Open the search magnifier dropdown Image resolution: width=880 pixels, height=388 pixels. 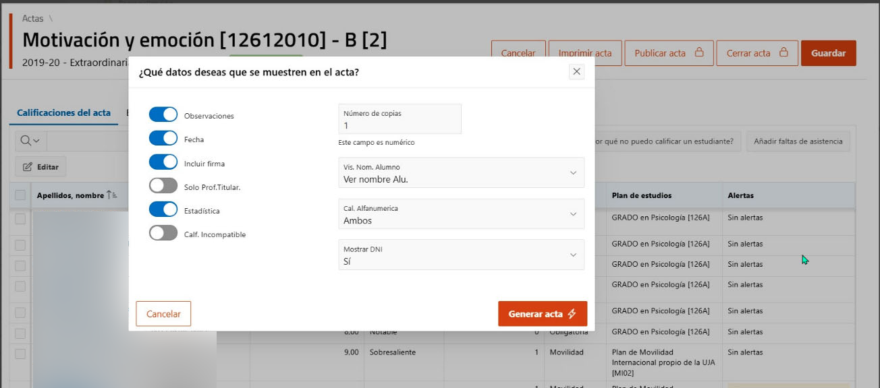click(x=31, y=141)
